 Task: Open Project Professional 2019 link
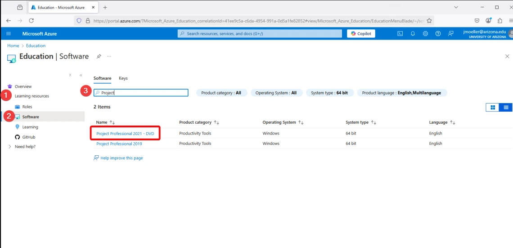(119, 144)
